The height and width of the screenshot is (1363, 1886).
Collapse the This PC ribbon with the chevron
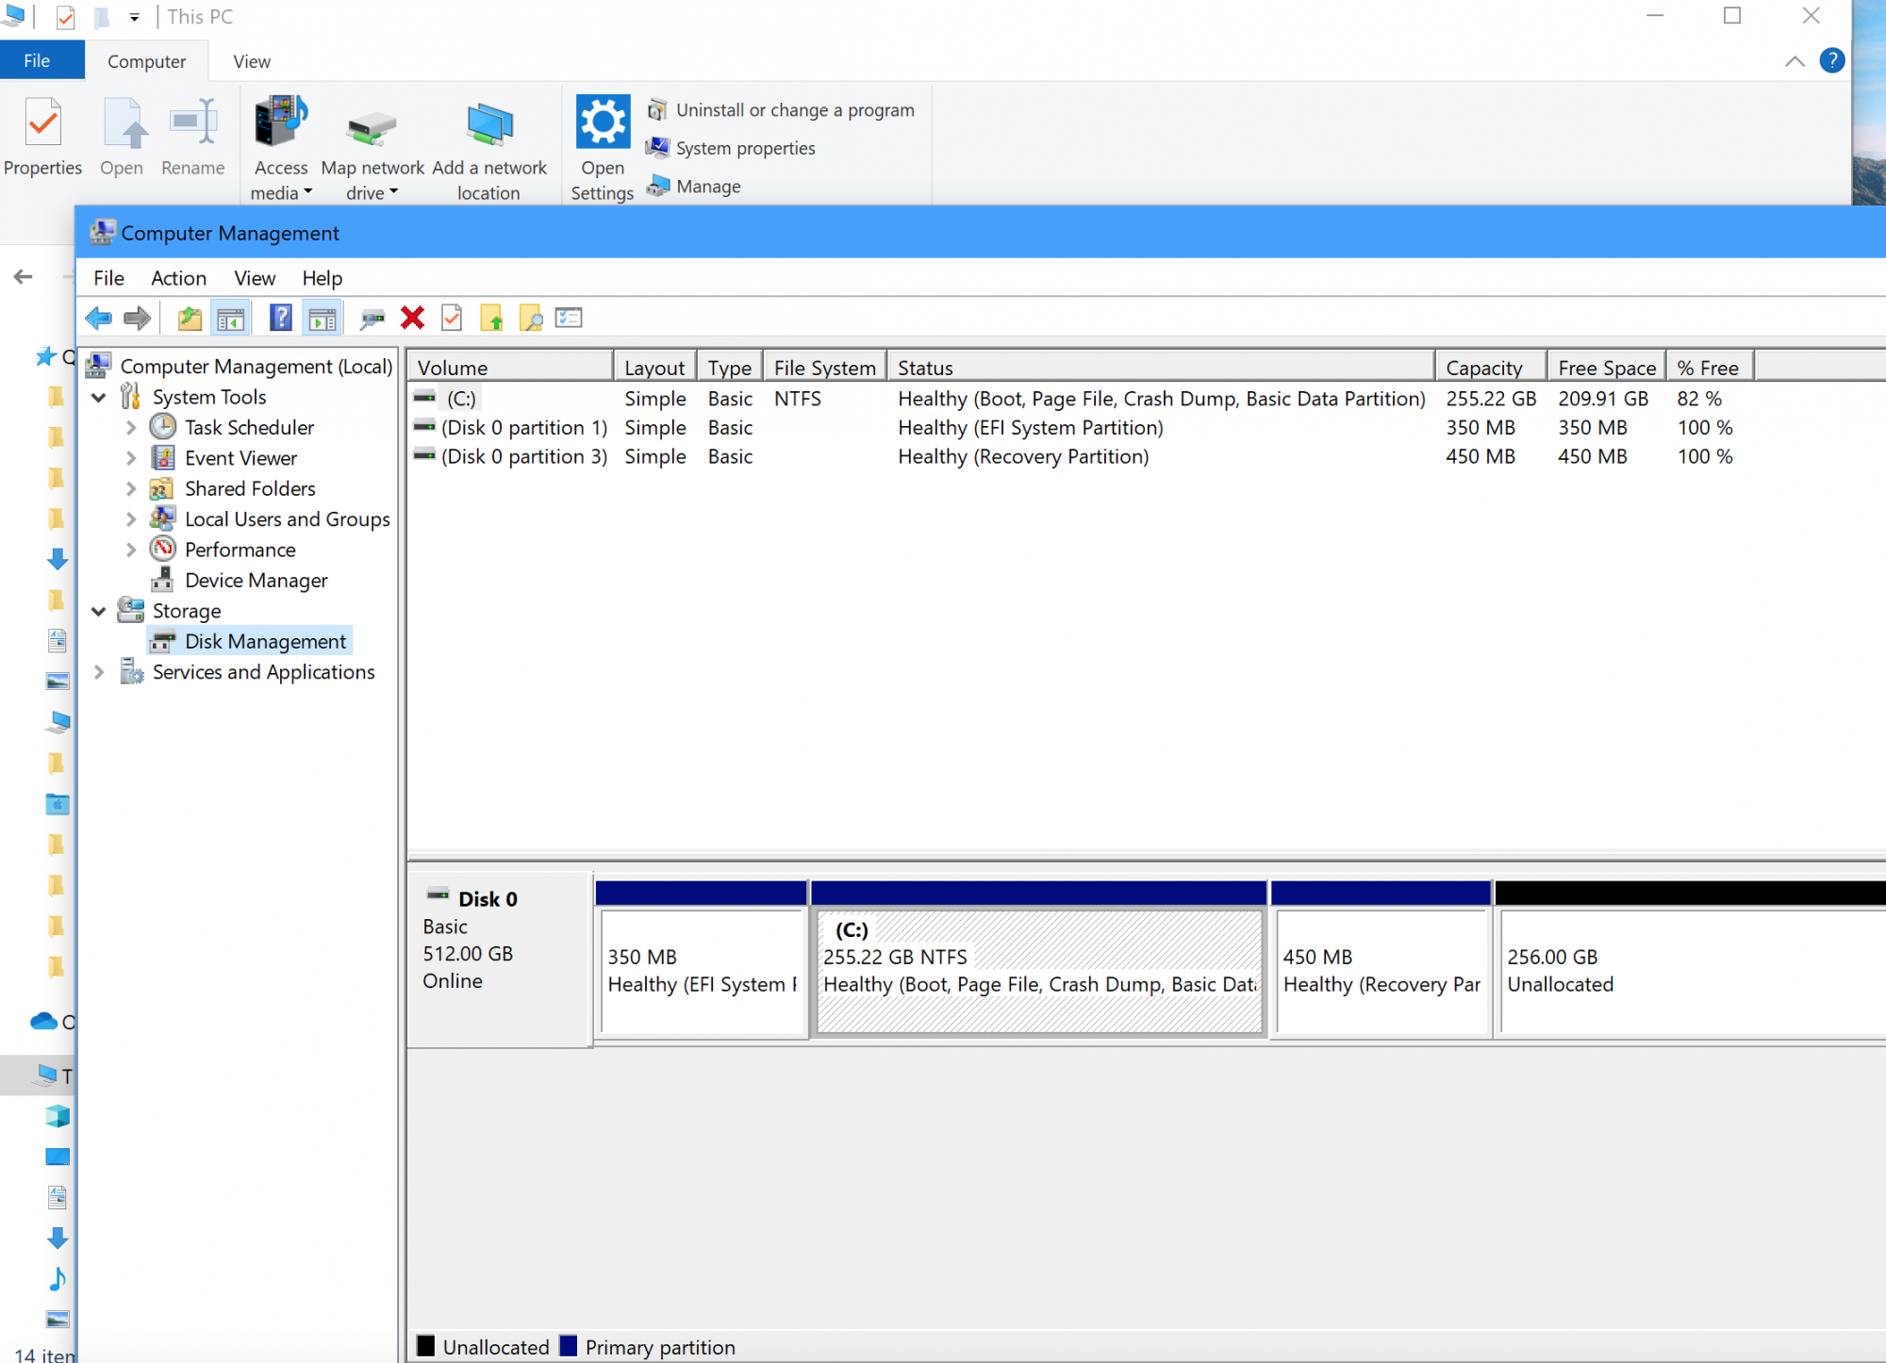coord(1795,61)
